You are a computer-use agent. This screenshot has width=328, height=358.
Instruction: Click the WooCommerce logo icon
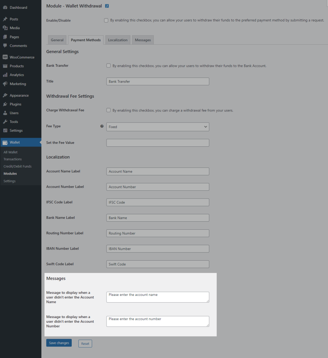pyautogui.click(x=5, y=57)
